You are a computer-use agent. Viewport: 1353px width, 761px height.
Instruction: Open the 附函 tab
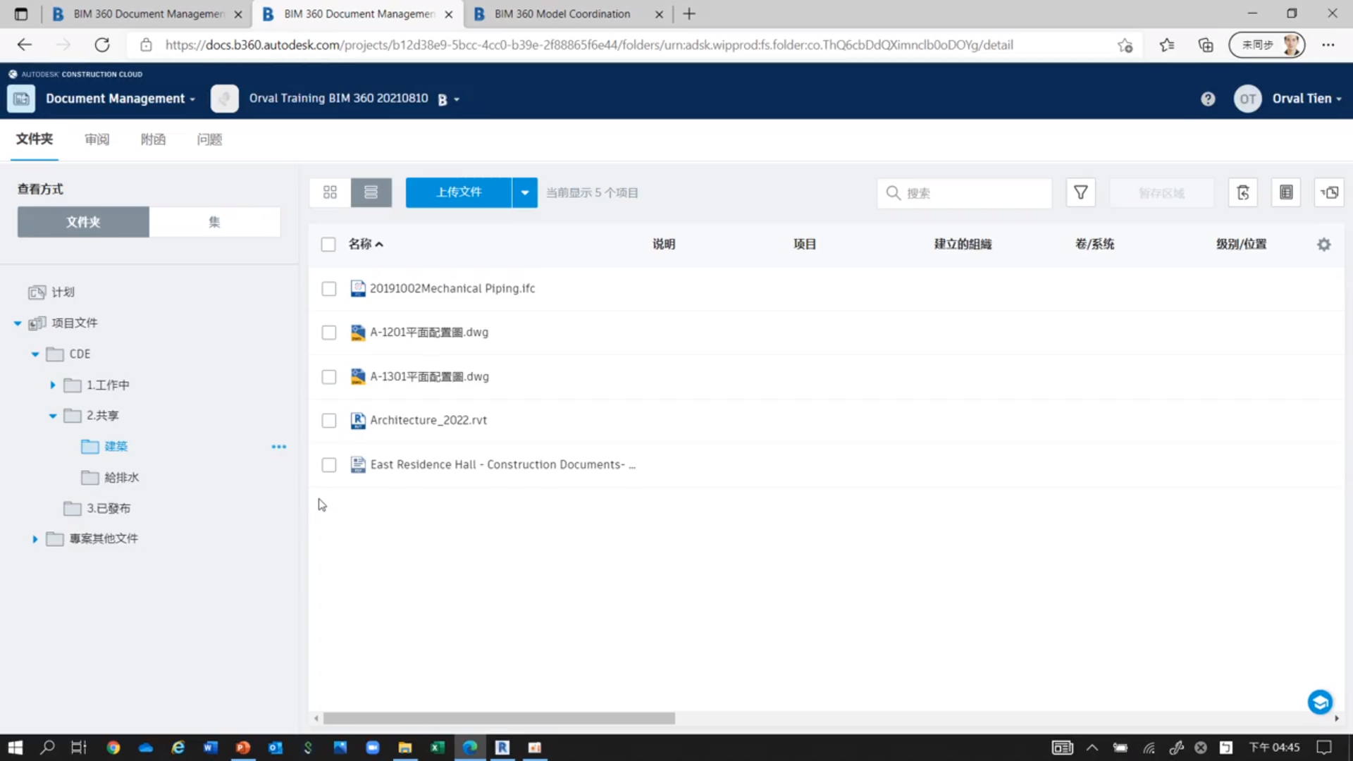pos(153,140)
